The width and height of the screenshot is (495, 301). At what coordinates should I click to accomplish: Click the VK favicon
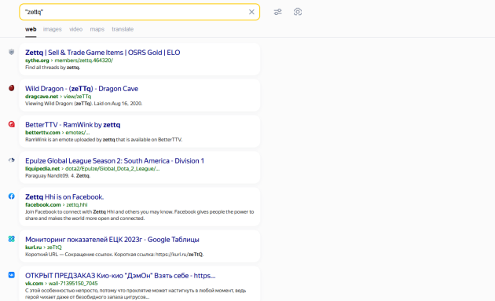(x=11, y=275)
